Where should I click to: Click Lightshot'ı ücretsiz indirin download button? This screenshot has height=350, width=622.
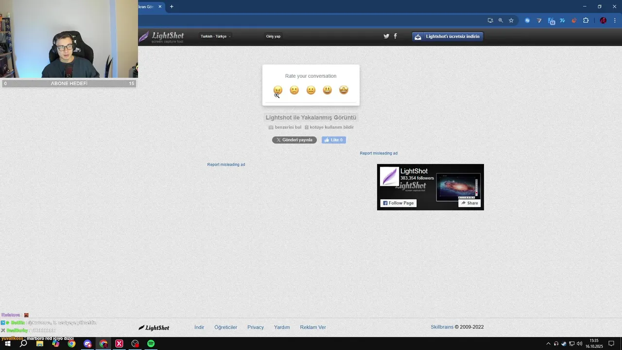click(448, 36)
